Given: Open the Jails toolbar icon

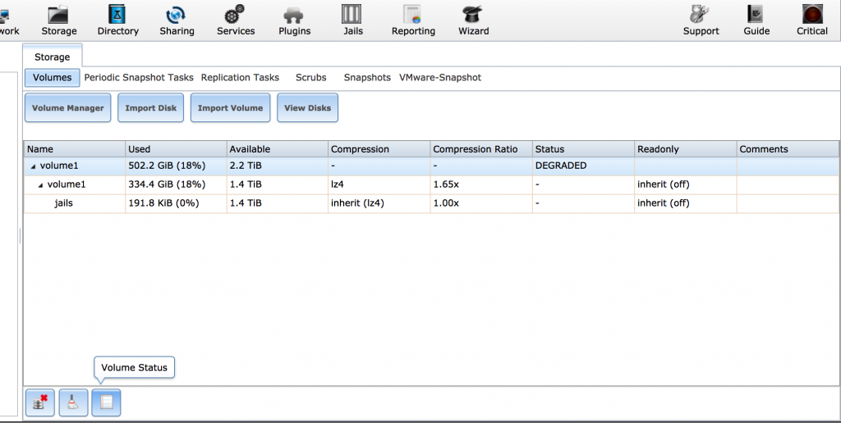Looking at the screenshot, I should (352, 20).
